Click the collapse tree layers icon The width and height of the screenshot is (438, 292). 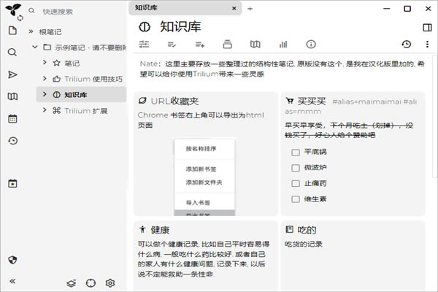click(72, 283)
